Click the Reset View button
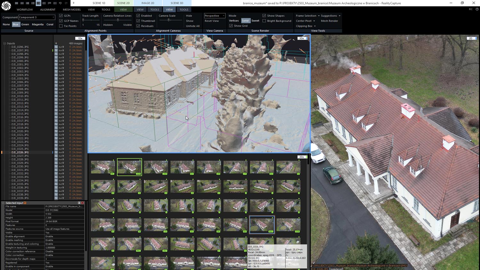 click(212, 21)
